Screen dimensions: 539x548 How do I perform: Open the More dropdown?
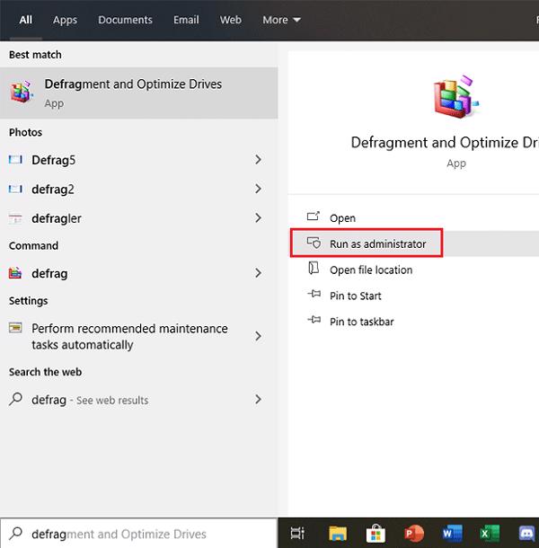281,20
